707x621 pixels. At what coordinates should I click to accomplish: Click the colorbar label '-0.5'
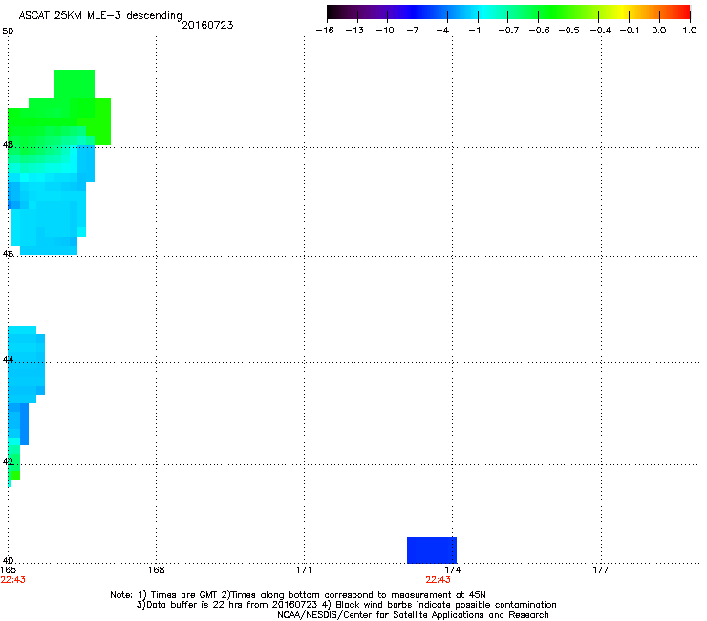tap(568, 31)
